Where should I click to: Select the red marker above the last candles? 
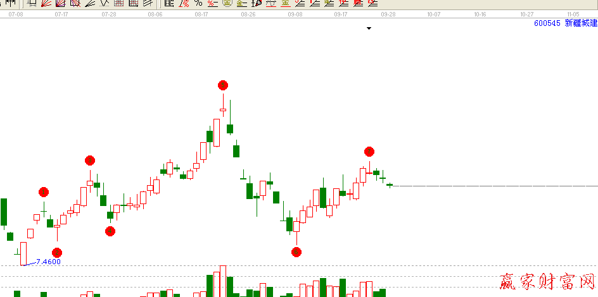click(369, 152)
